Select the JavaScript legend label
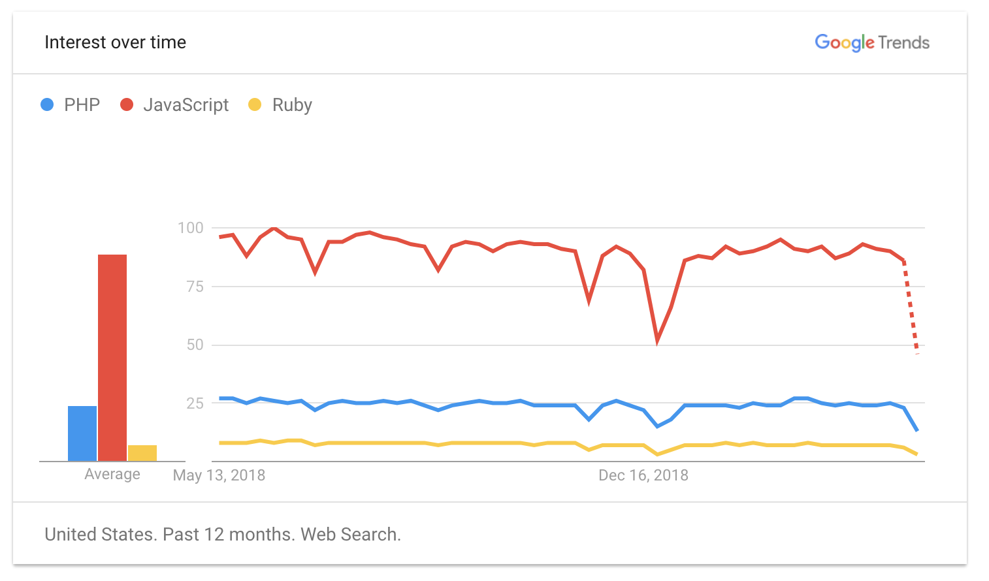Image resolution: width=989 pixels, height=581 pixels. [186, 105]
